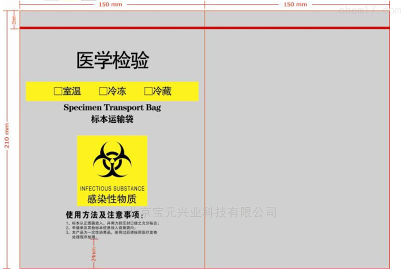Click the 医学检验 title text

(x=112, y=61)
